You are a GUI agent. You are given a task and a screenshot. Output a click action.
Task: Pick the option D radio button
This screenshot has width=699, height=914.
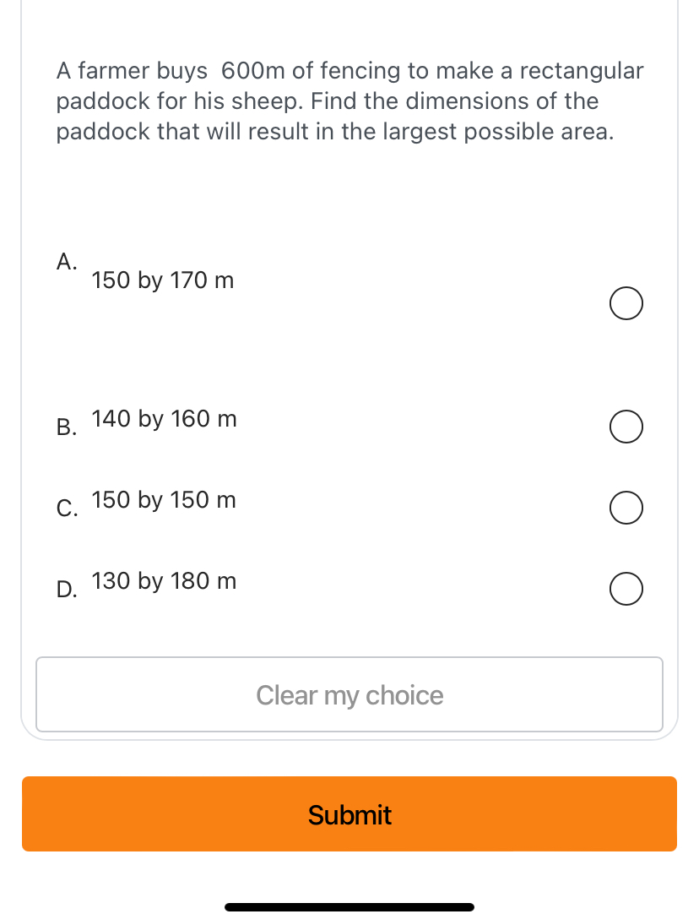coord(626,590)
